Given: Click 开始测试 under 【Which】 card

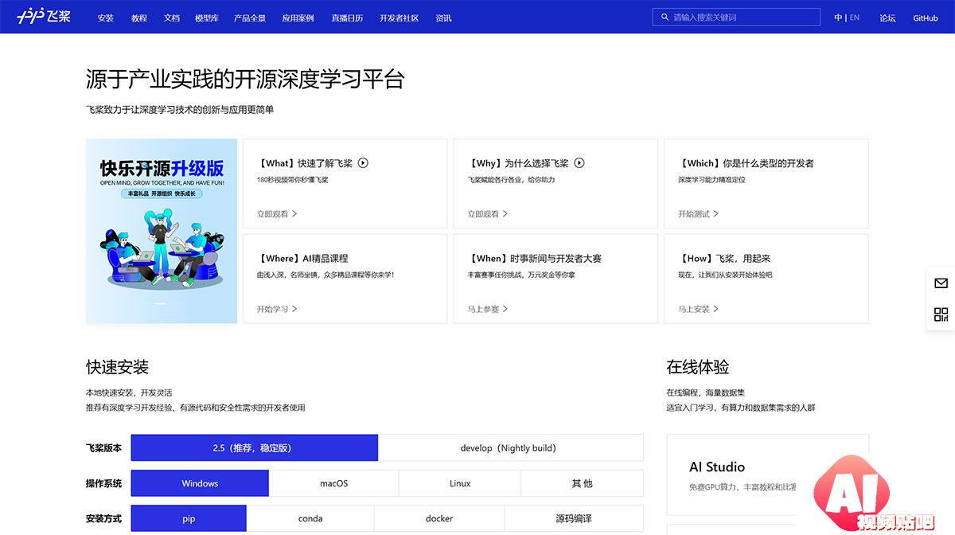Looking at the screenshot, I should pos(699,213).
